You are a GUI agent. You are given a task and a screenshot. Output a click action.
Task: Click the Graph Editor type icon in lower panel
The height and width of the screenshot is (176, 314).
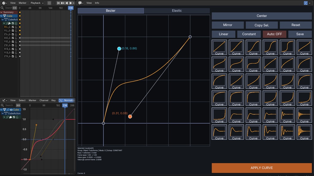pos(4,100)
